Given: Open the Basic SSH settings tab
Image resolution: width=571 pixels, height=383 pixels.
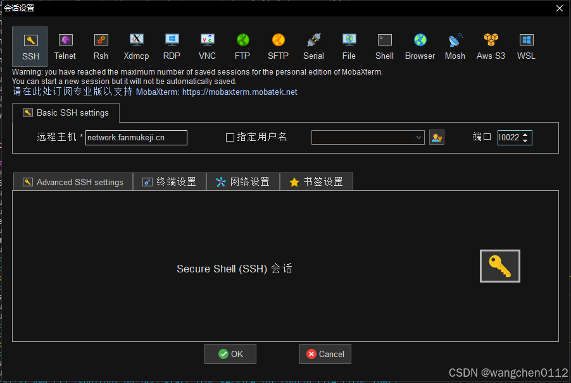Looking at the screenshot, I should 66,112.
